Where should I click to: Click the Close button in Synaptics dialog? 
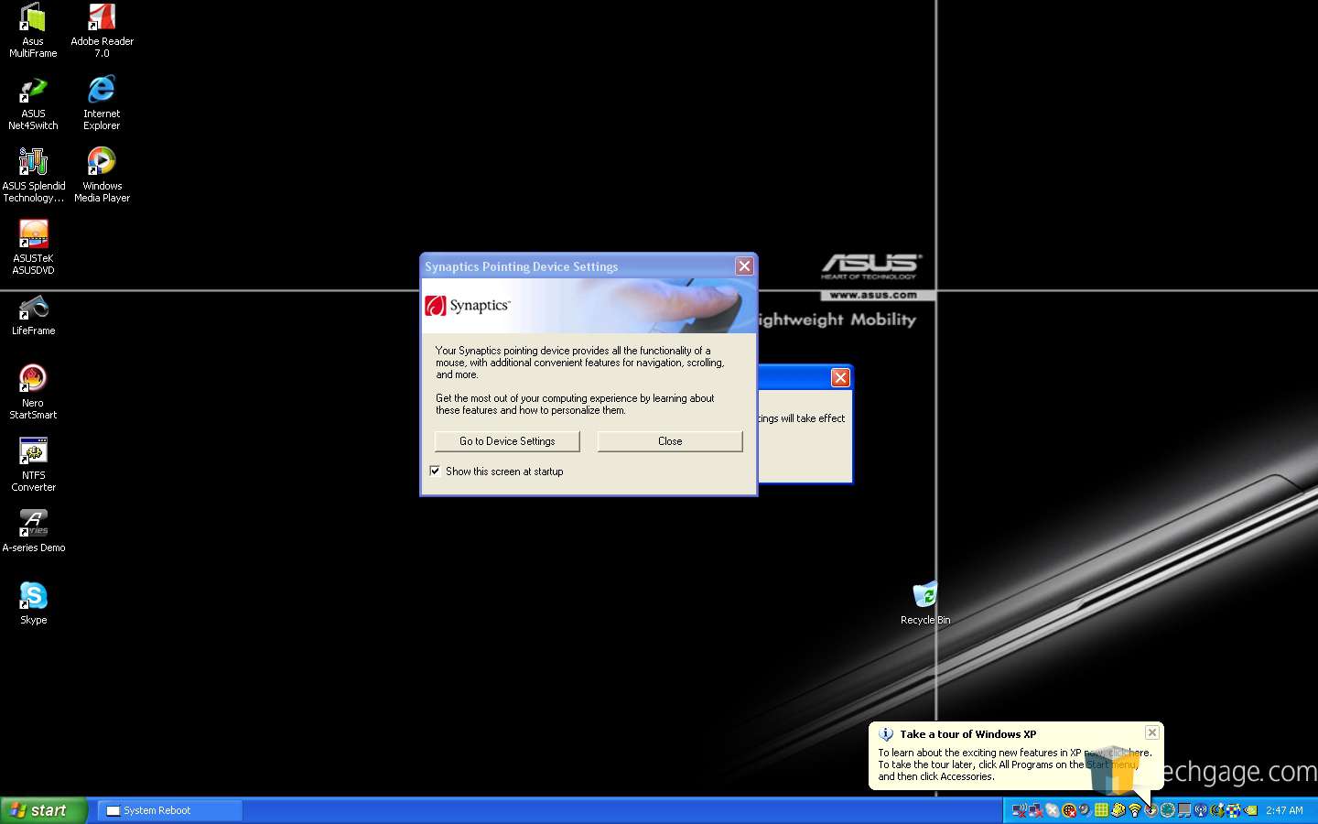pos(670,441)
